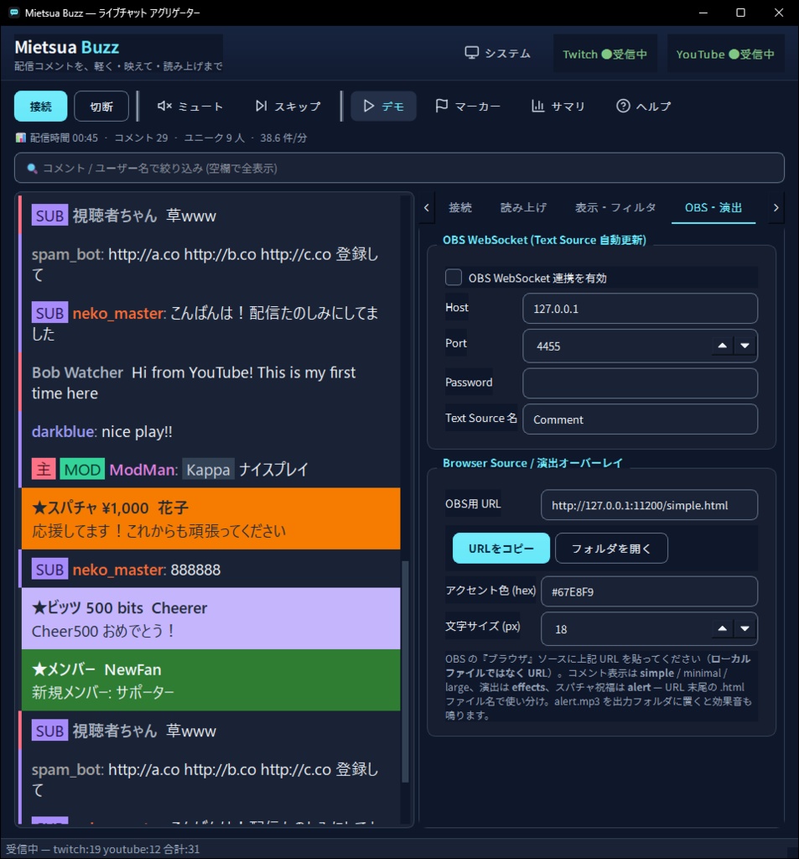Click the コメント 29 stats text
This screenshot has height=859, width=799.
point(141,138)
